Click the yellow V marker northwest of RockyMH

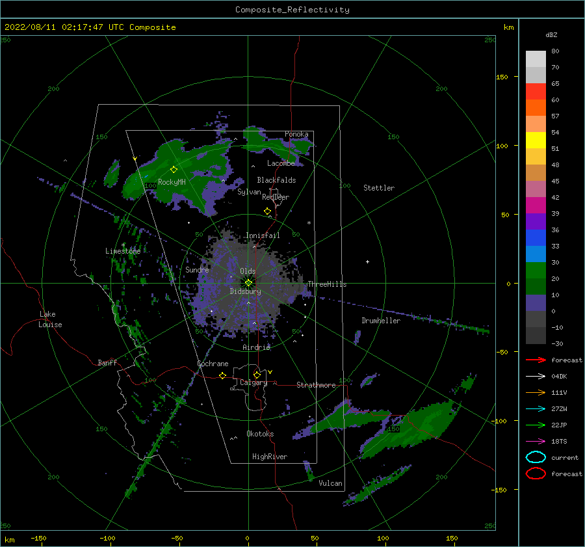tap(135, 159)
